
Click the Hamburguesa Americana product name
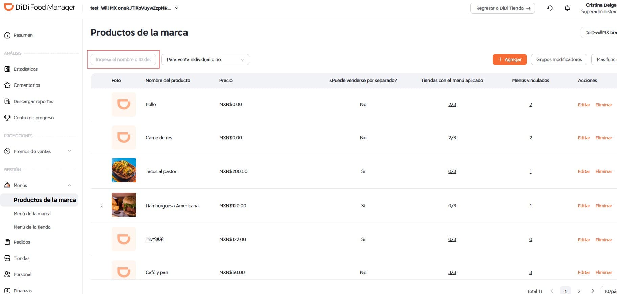tap(172, 206)
